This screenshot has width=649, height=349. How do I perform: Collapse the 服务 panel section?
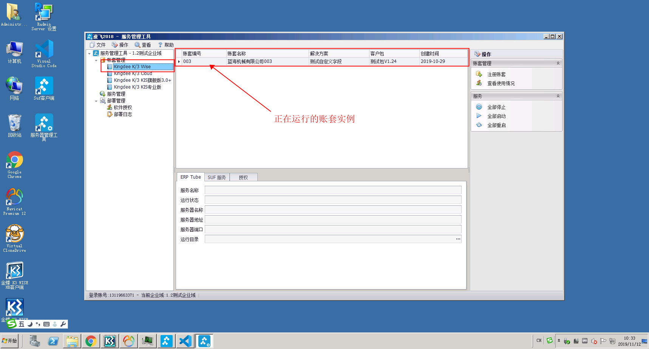click(558, 96)
